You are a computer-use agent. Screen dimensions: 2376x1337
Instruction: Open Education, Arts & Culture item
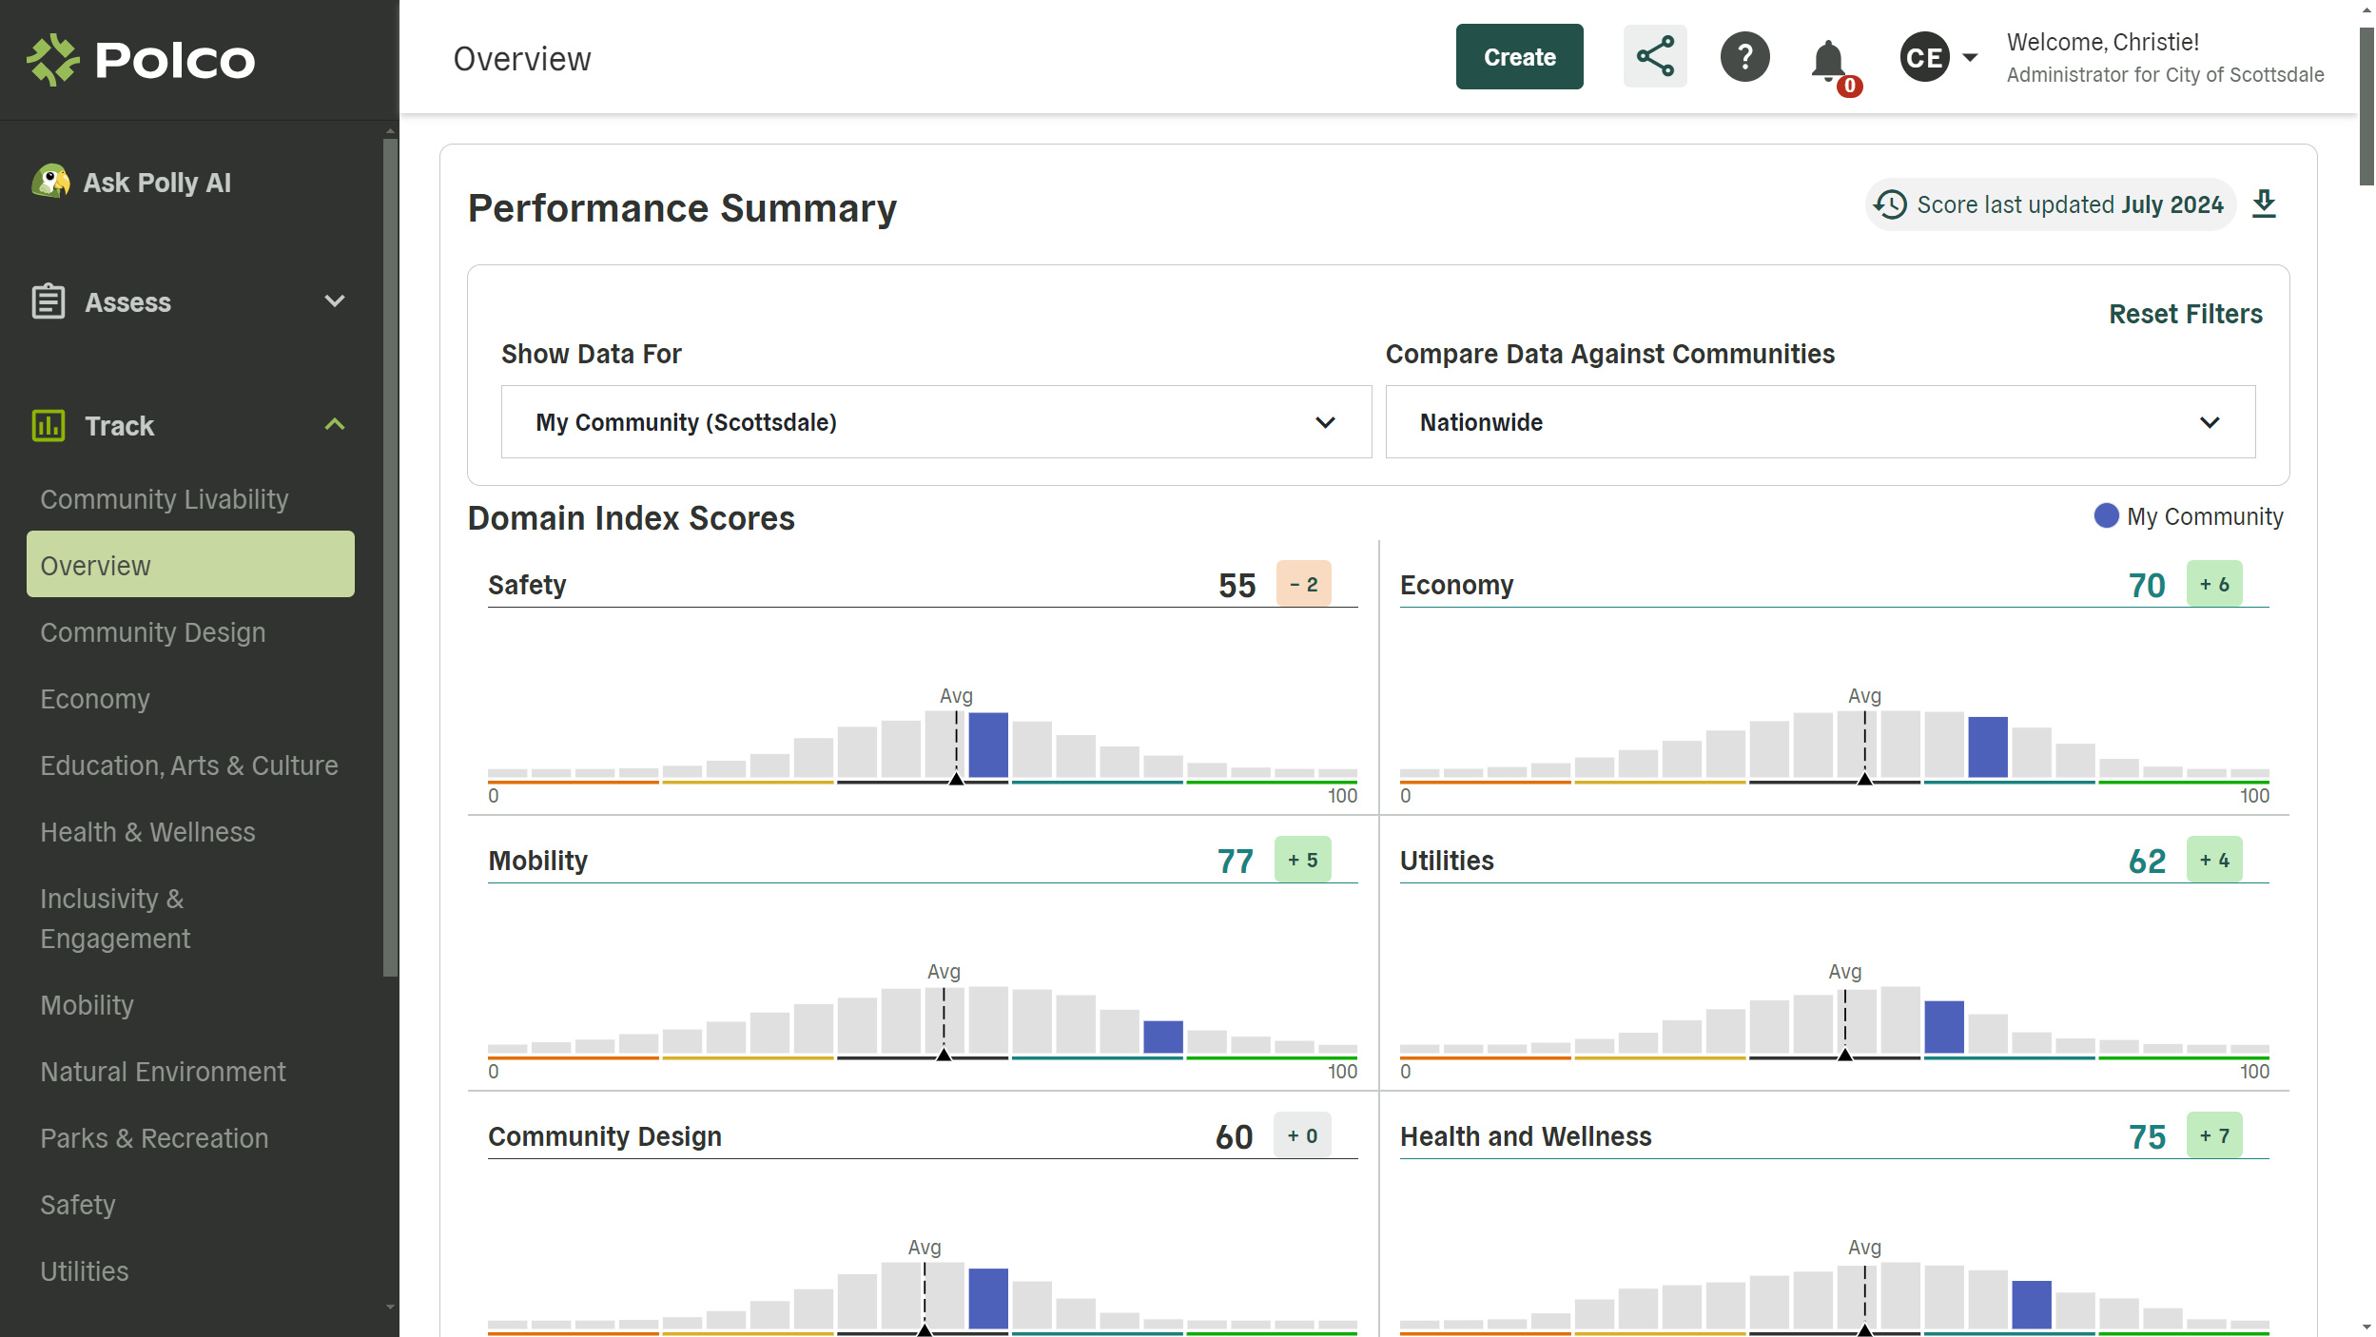[x=189, y=765]
